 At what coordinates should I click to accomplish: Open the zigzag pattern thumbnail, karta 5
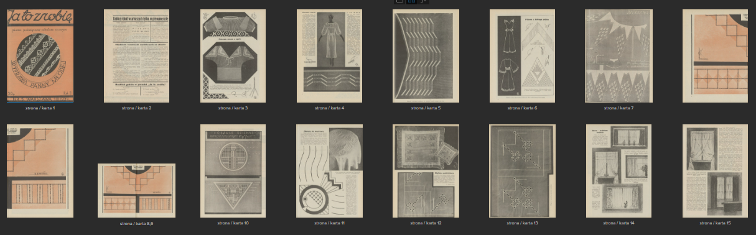click(426, 56)
